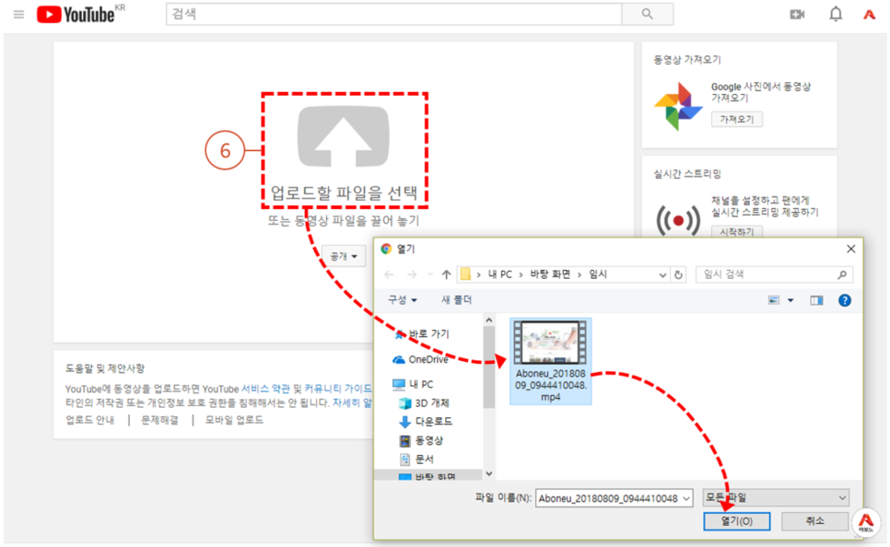Open the 문서 folder

coord(417,459)
